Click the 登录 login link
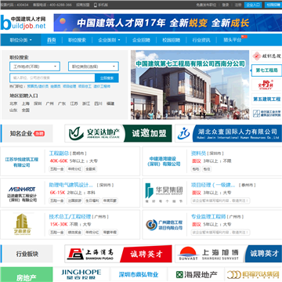Viewport: 282px width, 282px height. pyautogui.click(x=226, y=5)
